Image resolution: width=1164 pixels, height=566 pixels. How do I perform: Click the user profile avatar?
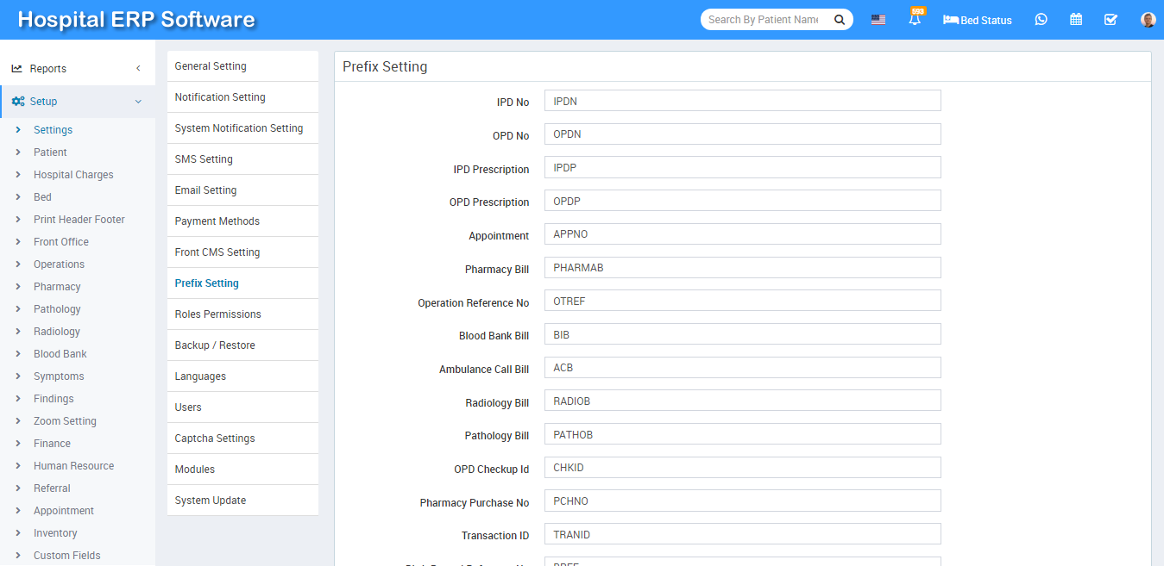(1148, 20)
